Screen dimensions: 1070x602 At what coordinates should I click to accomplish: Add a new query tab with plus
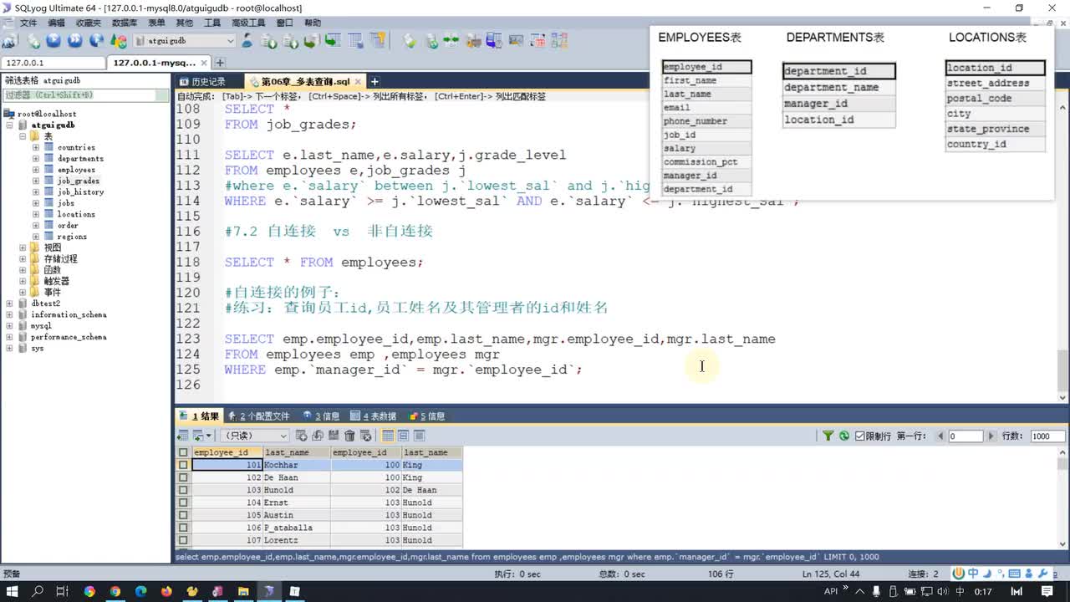tap(374, 81)
